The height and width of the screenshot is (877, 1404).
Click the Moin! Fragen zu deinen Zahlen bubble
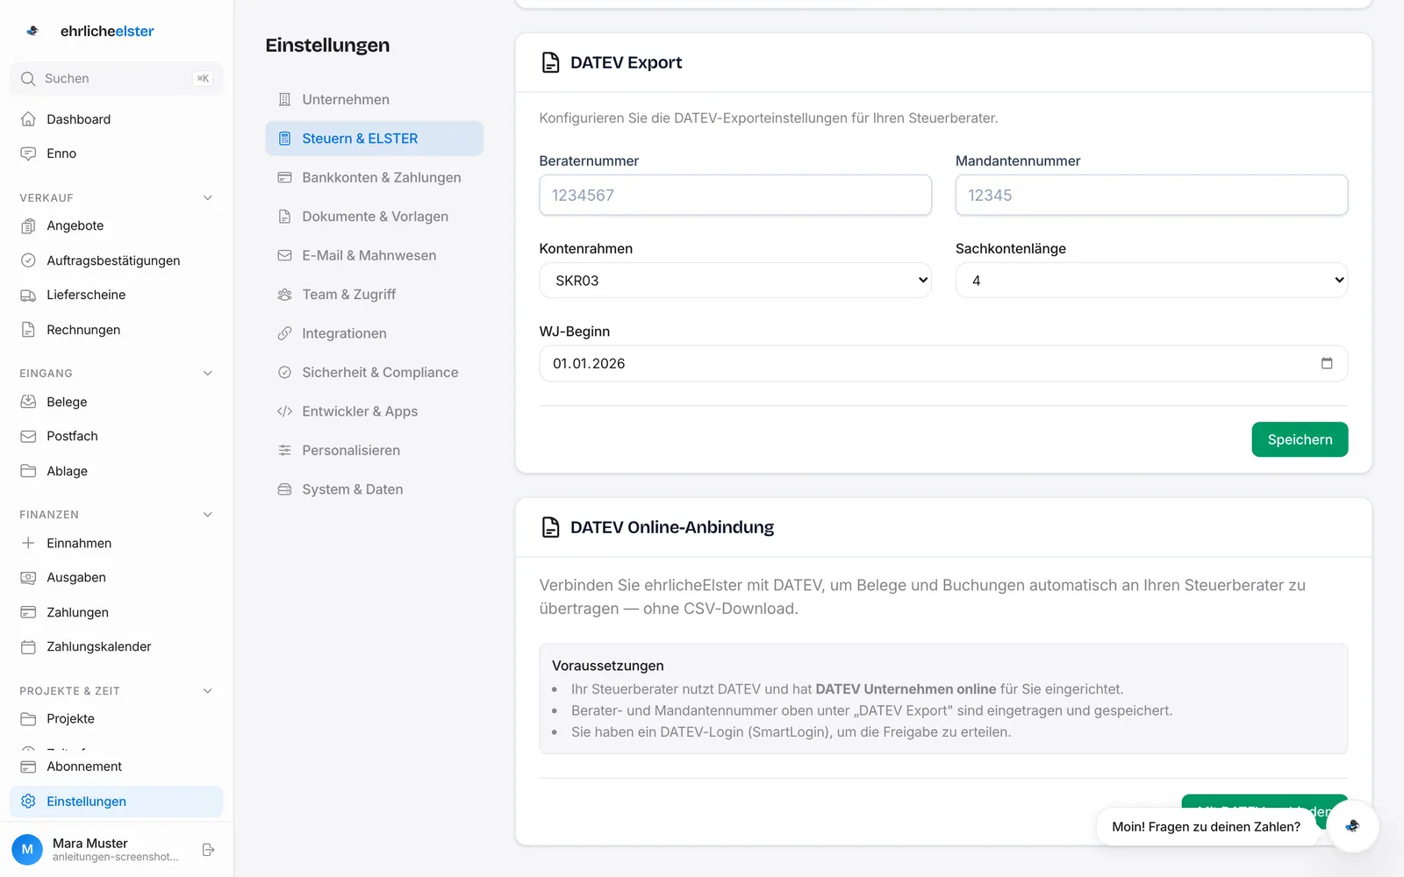click(x=1206, y=827)
